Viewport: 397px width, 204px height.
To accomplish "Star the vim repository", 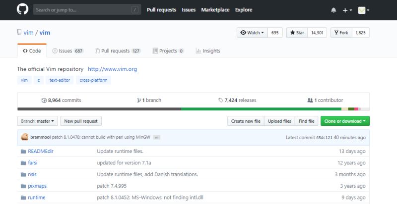I will coord(297,33).
